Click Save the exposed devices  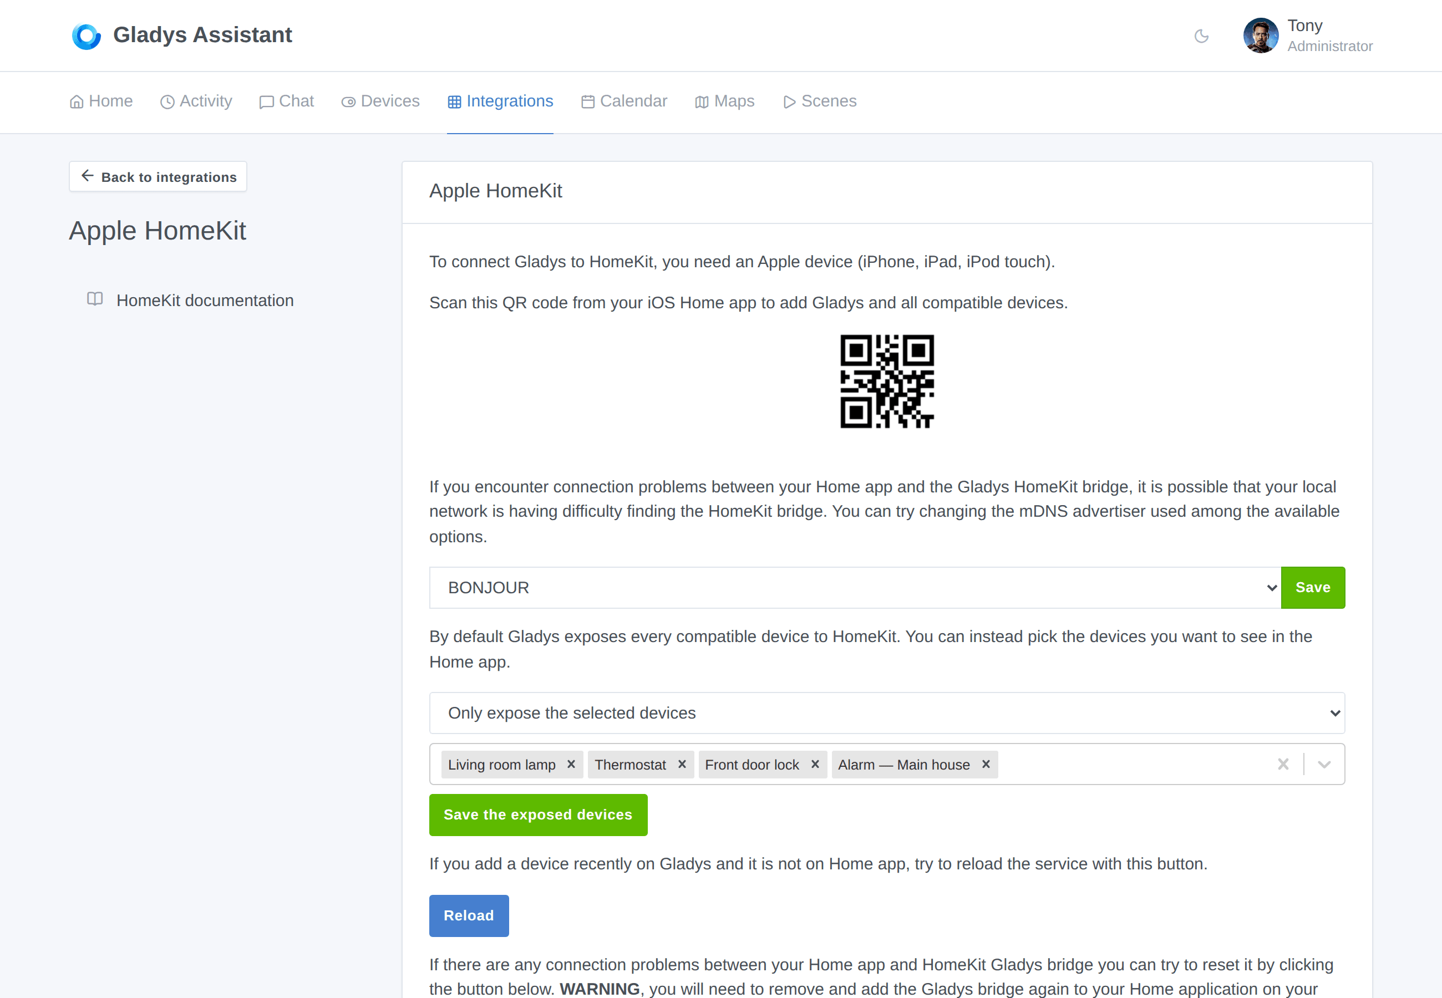(x=539, y=815)
